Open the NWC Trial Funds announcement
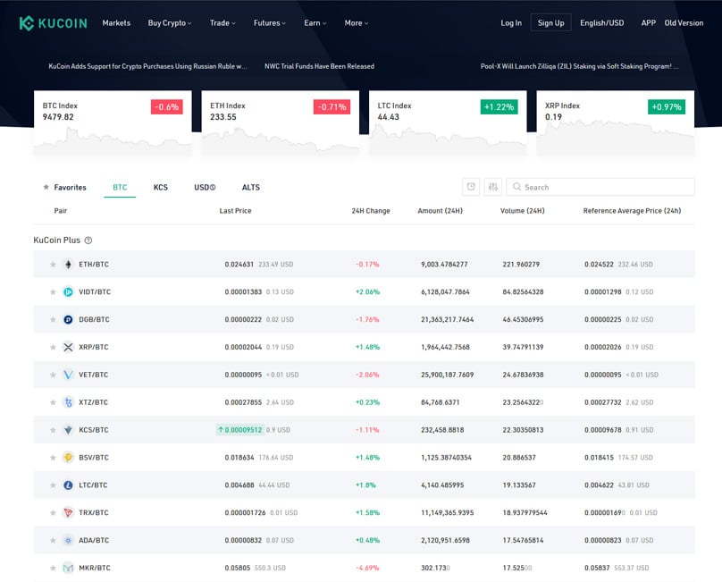The image size is (722, 582). pos(319,65)
